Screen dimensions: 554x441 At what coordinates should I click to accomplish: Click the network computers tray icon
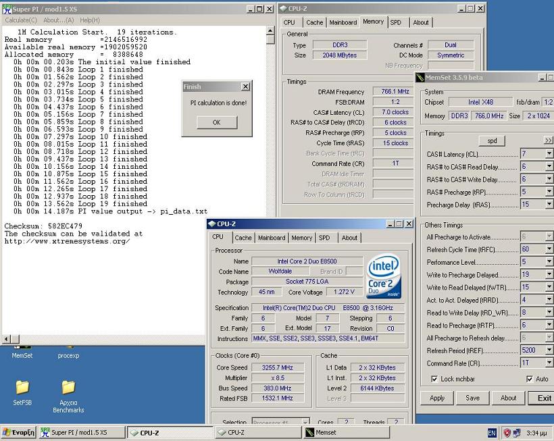coord(517,432)
